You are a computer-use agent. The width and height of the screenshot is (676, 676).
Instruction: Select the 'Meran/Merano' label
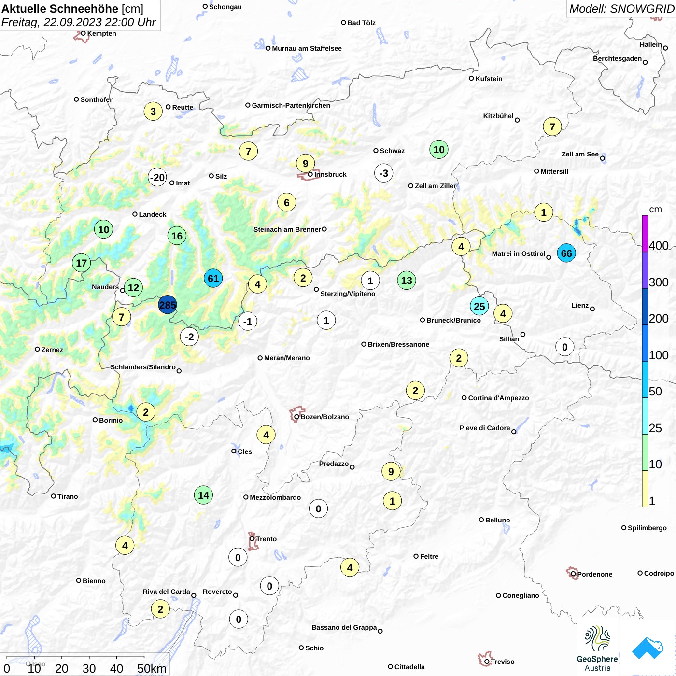click(x=287, y=358)
